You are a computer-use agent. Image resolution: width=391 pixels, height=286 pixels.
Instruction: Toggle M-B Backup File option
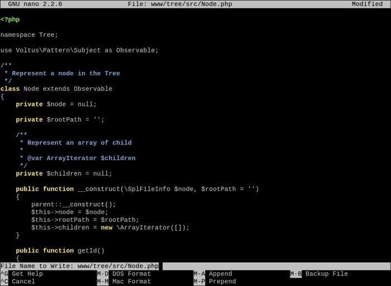click(319, 274)
